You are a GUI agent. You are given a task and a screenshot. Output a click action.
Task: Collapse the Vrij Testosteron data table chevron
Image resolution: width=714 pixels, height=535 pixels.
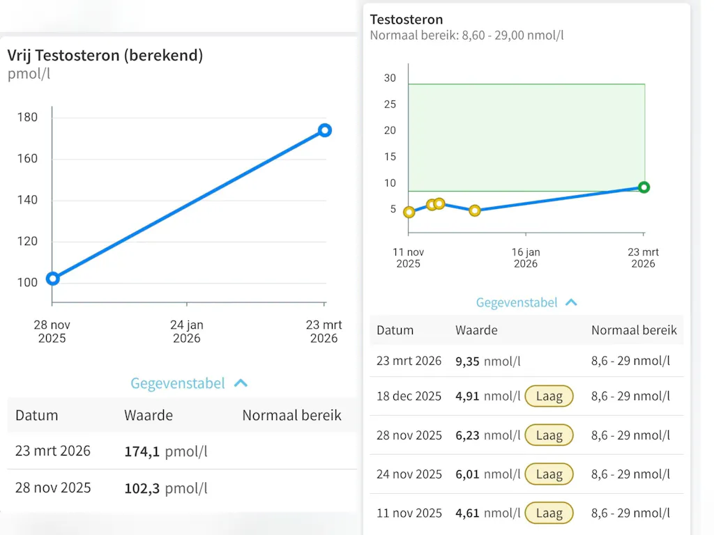(x=241, y=383)
